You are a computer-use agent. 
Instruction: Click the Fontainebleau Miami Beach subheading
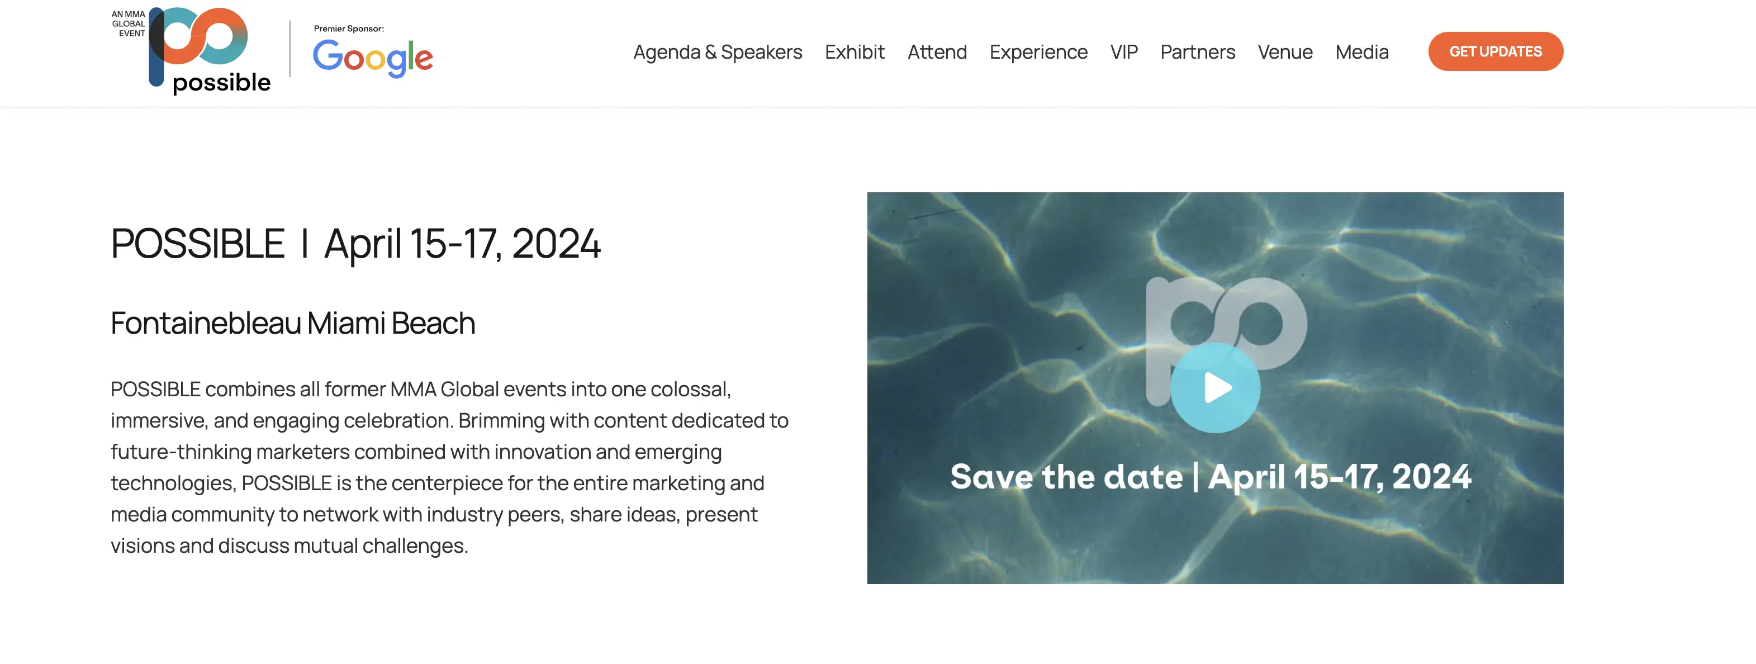coord(293,323)
